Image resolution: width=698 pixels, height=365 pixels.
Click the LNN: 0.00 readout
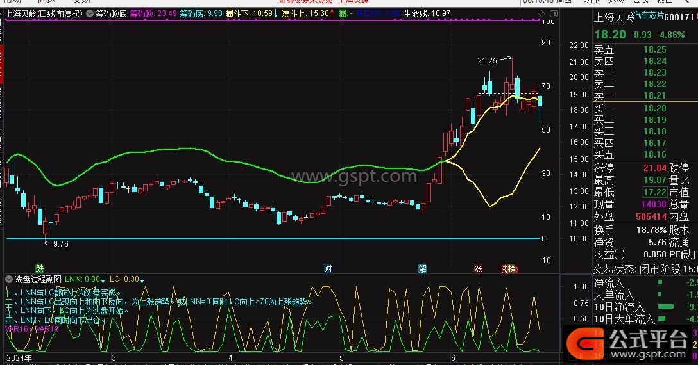point(85,279)
